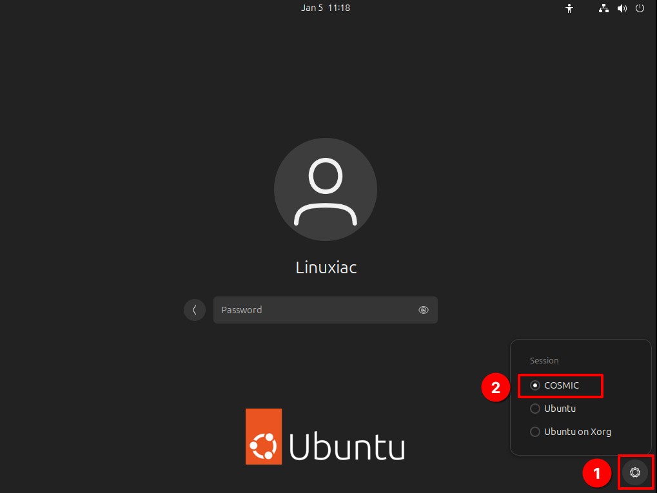
Task: Click the Session header in popup menu
Action: pyautogui.click(x=544, y=361)
